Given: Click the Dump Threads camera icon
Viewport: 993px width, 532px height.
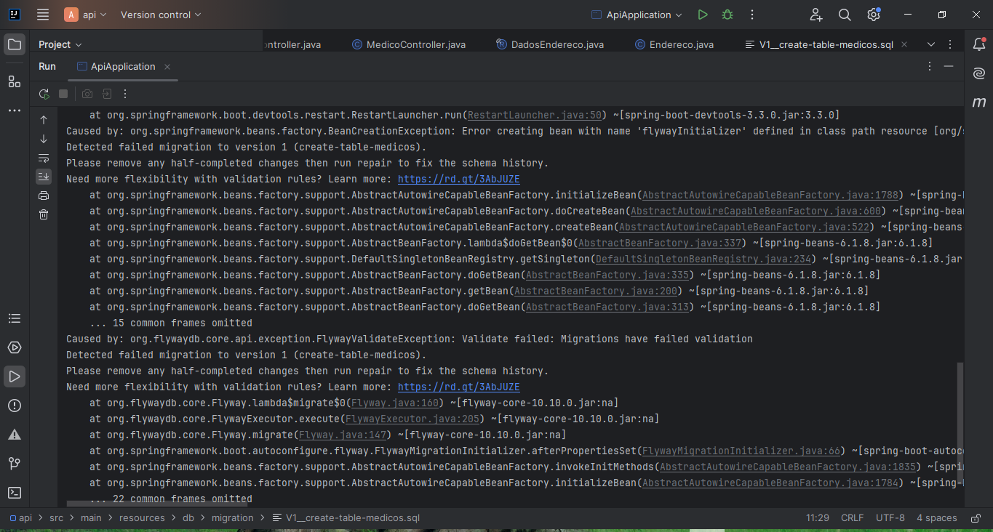Looking at the screenshot, I should (x=87, y=94).
